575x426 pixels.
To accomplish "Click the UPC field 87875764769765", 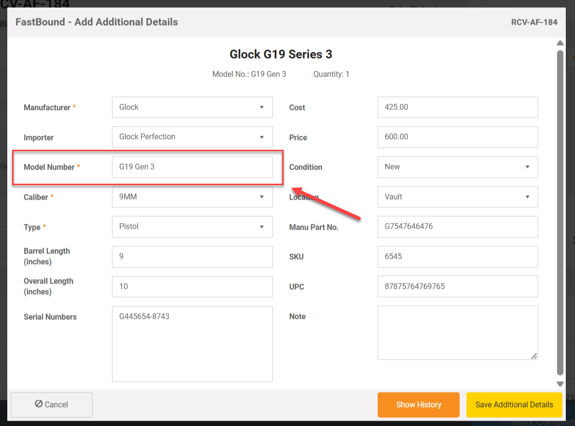I will click(x=458, y=287).
